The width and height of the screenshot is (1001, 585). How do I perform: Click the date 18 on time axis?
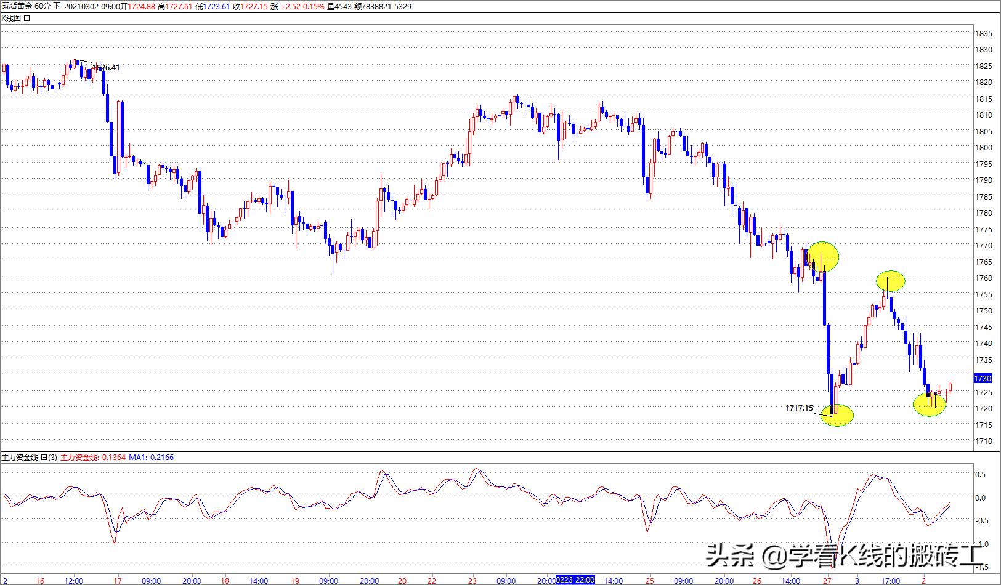[x=225, y=581]
